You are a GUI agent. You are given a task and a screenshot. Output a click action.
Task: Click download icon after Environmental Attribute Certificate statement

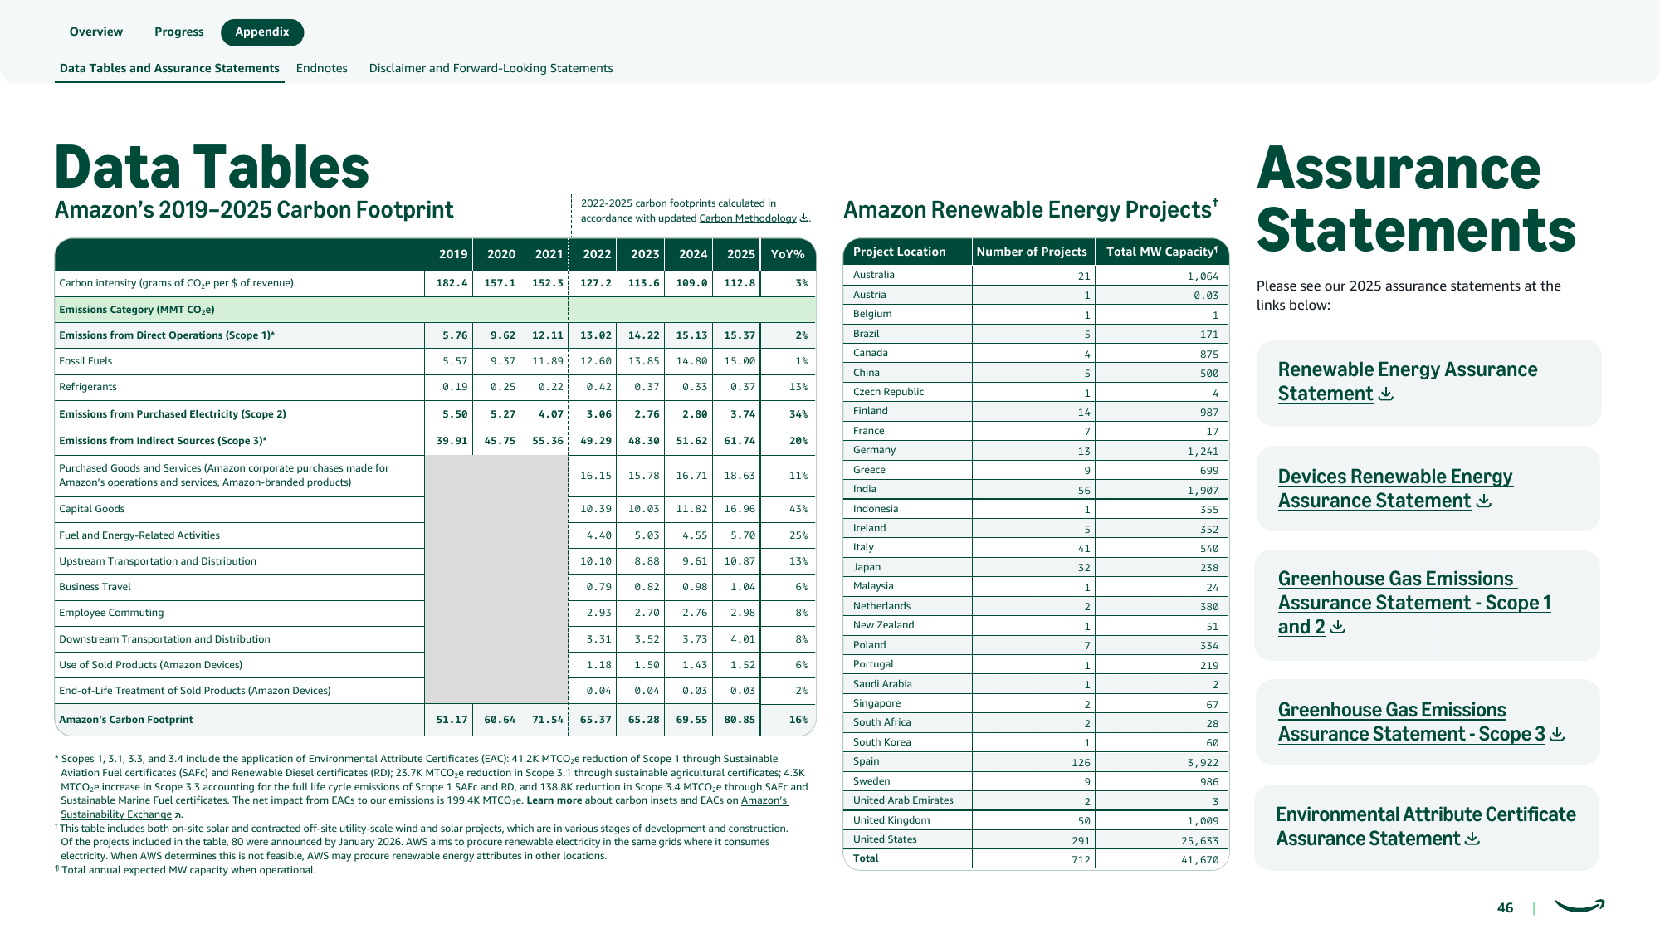click(x=1472, y=839)
